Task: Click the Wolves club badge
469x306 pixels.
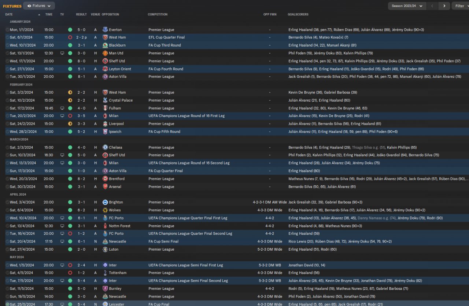Action: pos(105,210)
